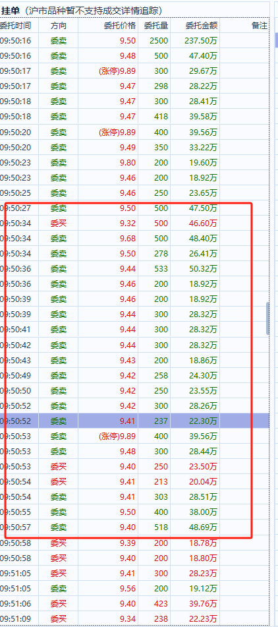This screenshot has height=627, width=278.
Task: Click the 方向 column header
Action: pos(59,26)
